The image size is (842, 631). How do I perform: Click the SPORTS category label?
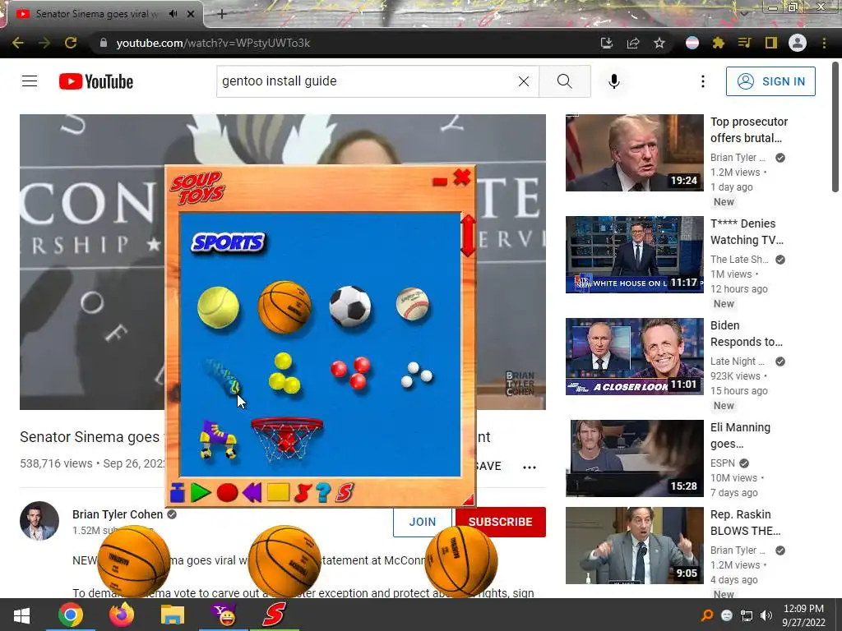(229, 242)
